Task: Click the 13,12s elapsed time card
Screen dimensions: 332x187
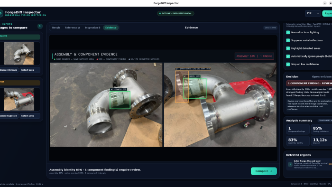Action: click(x=321, y=141)
